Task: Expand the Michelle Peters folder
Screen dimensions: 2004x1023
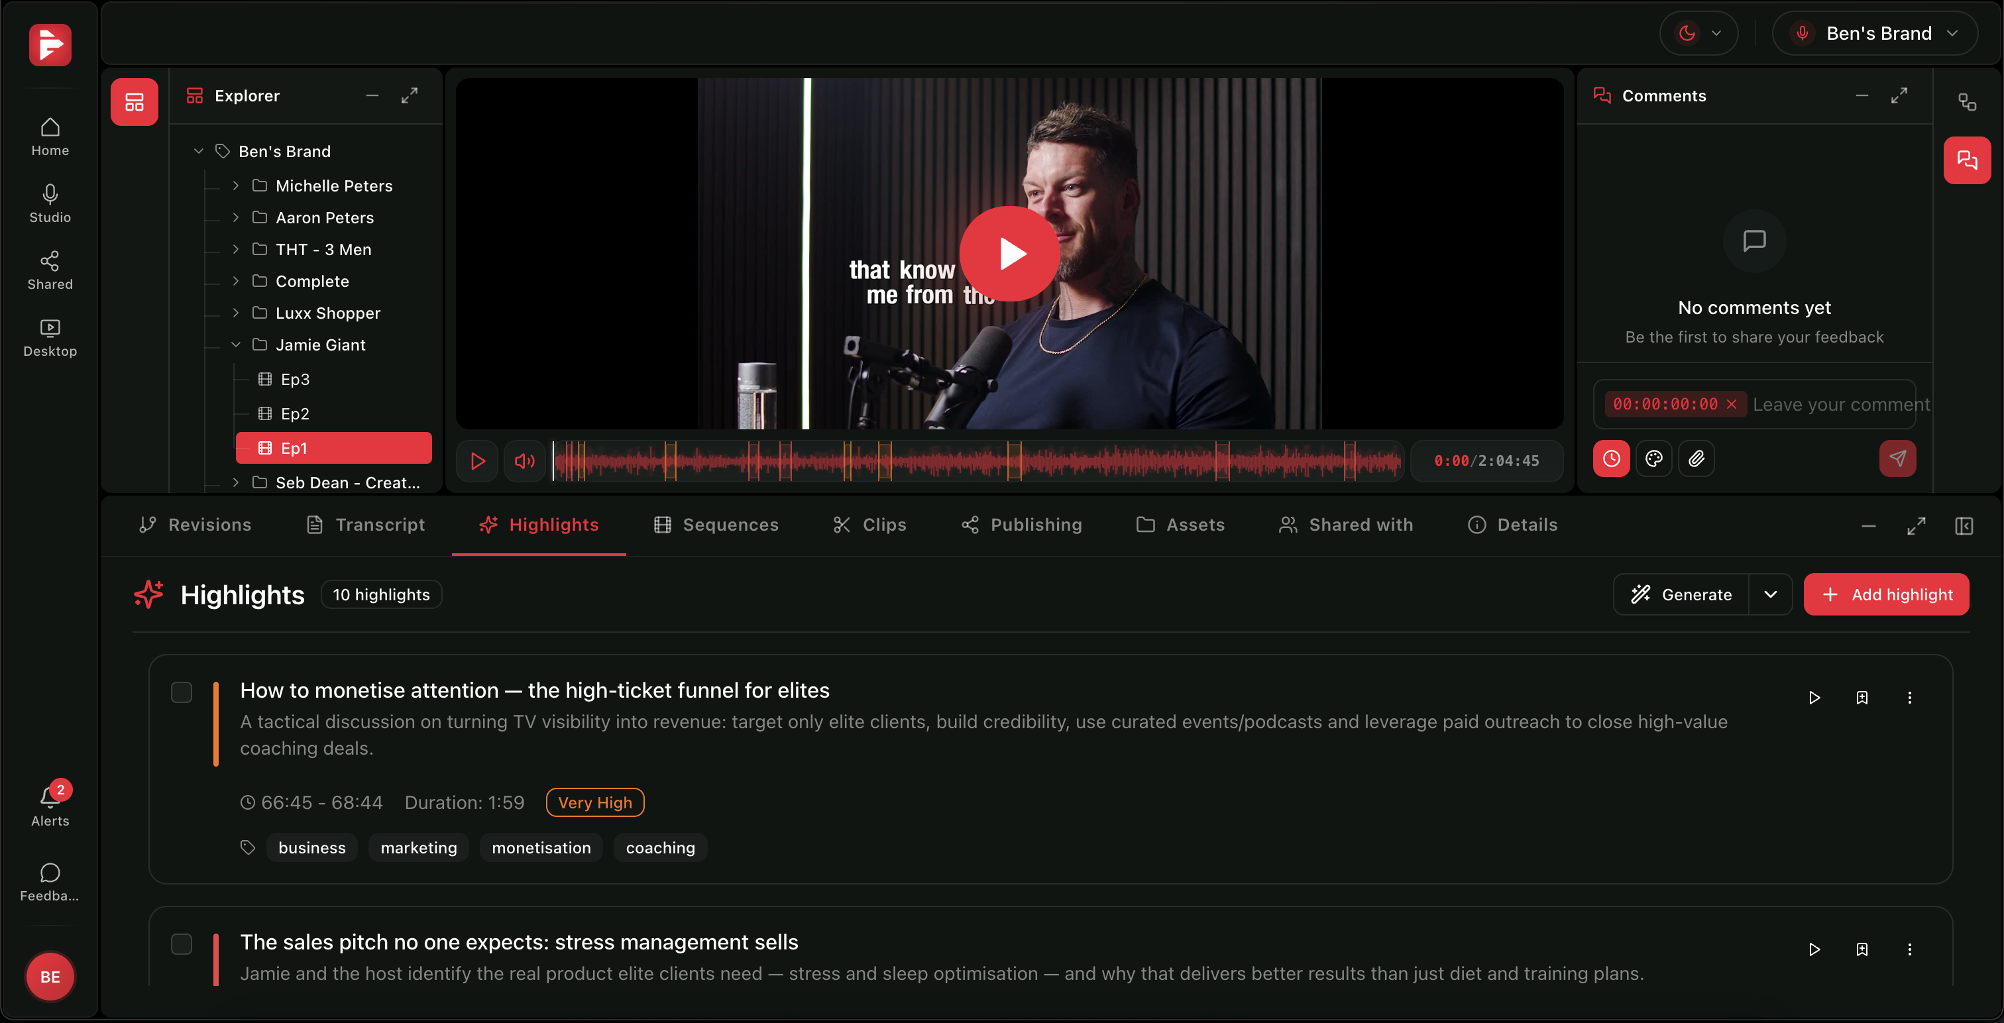Action: tap(236, 185)
